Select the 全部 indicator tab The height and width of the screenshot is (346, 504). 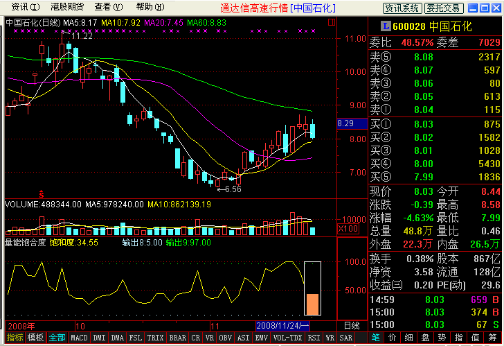[x=57, y=338]
